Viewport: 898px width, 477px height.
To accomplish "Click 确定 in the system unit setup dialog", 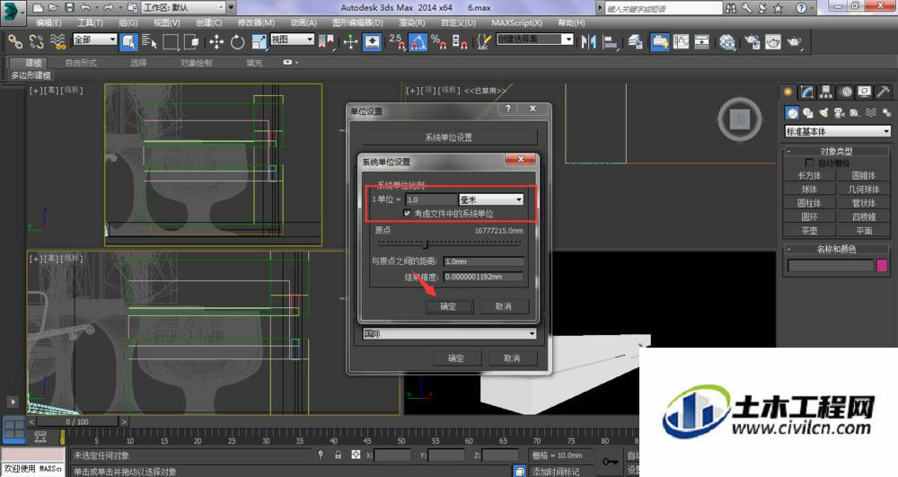I will point(449,306).
